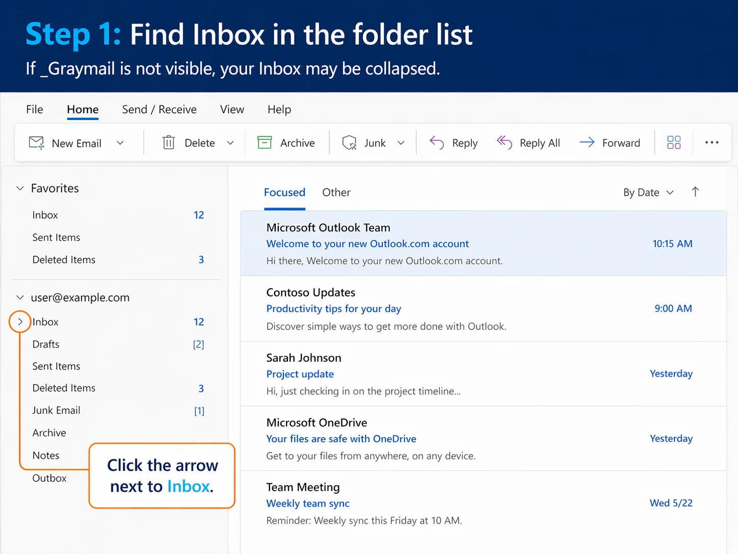Open the Junk dropdown arrow
Viewport: 738px width, 554px height.
click(x=401, y=143)
